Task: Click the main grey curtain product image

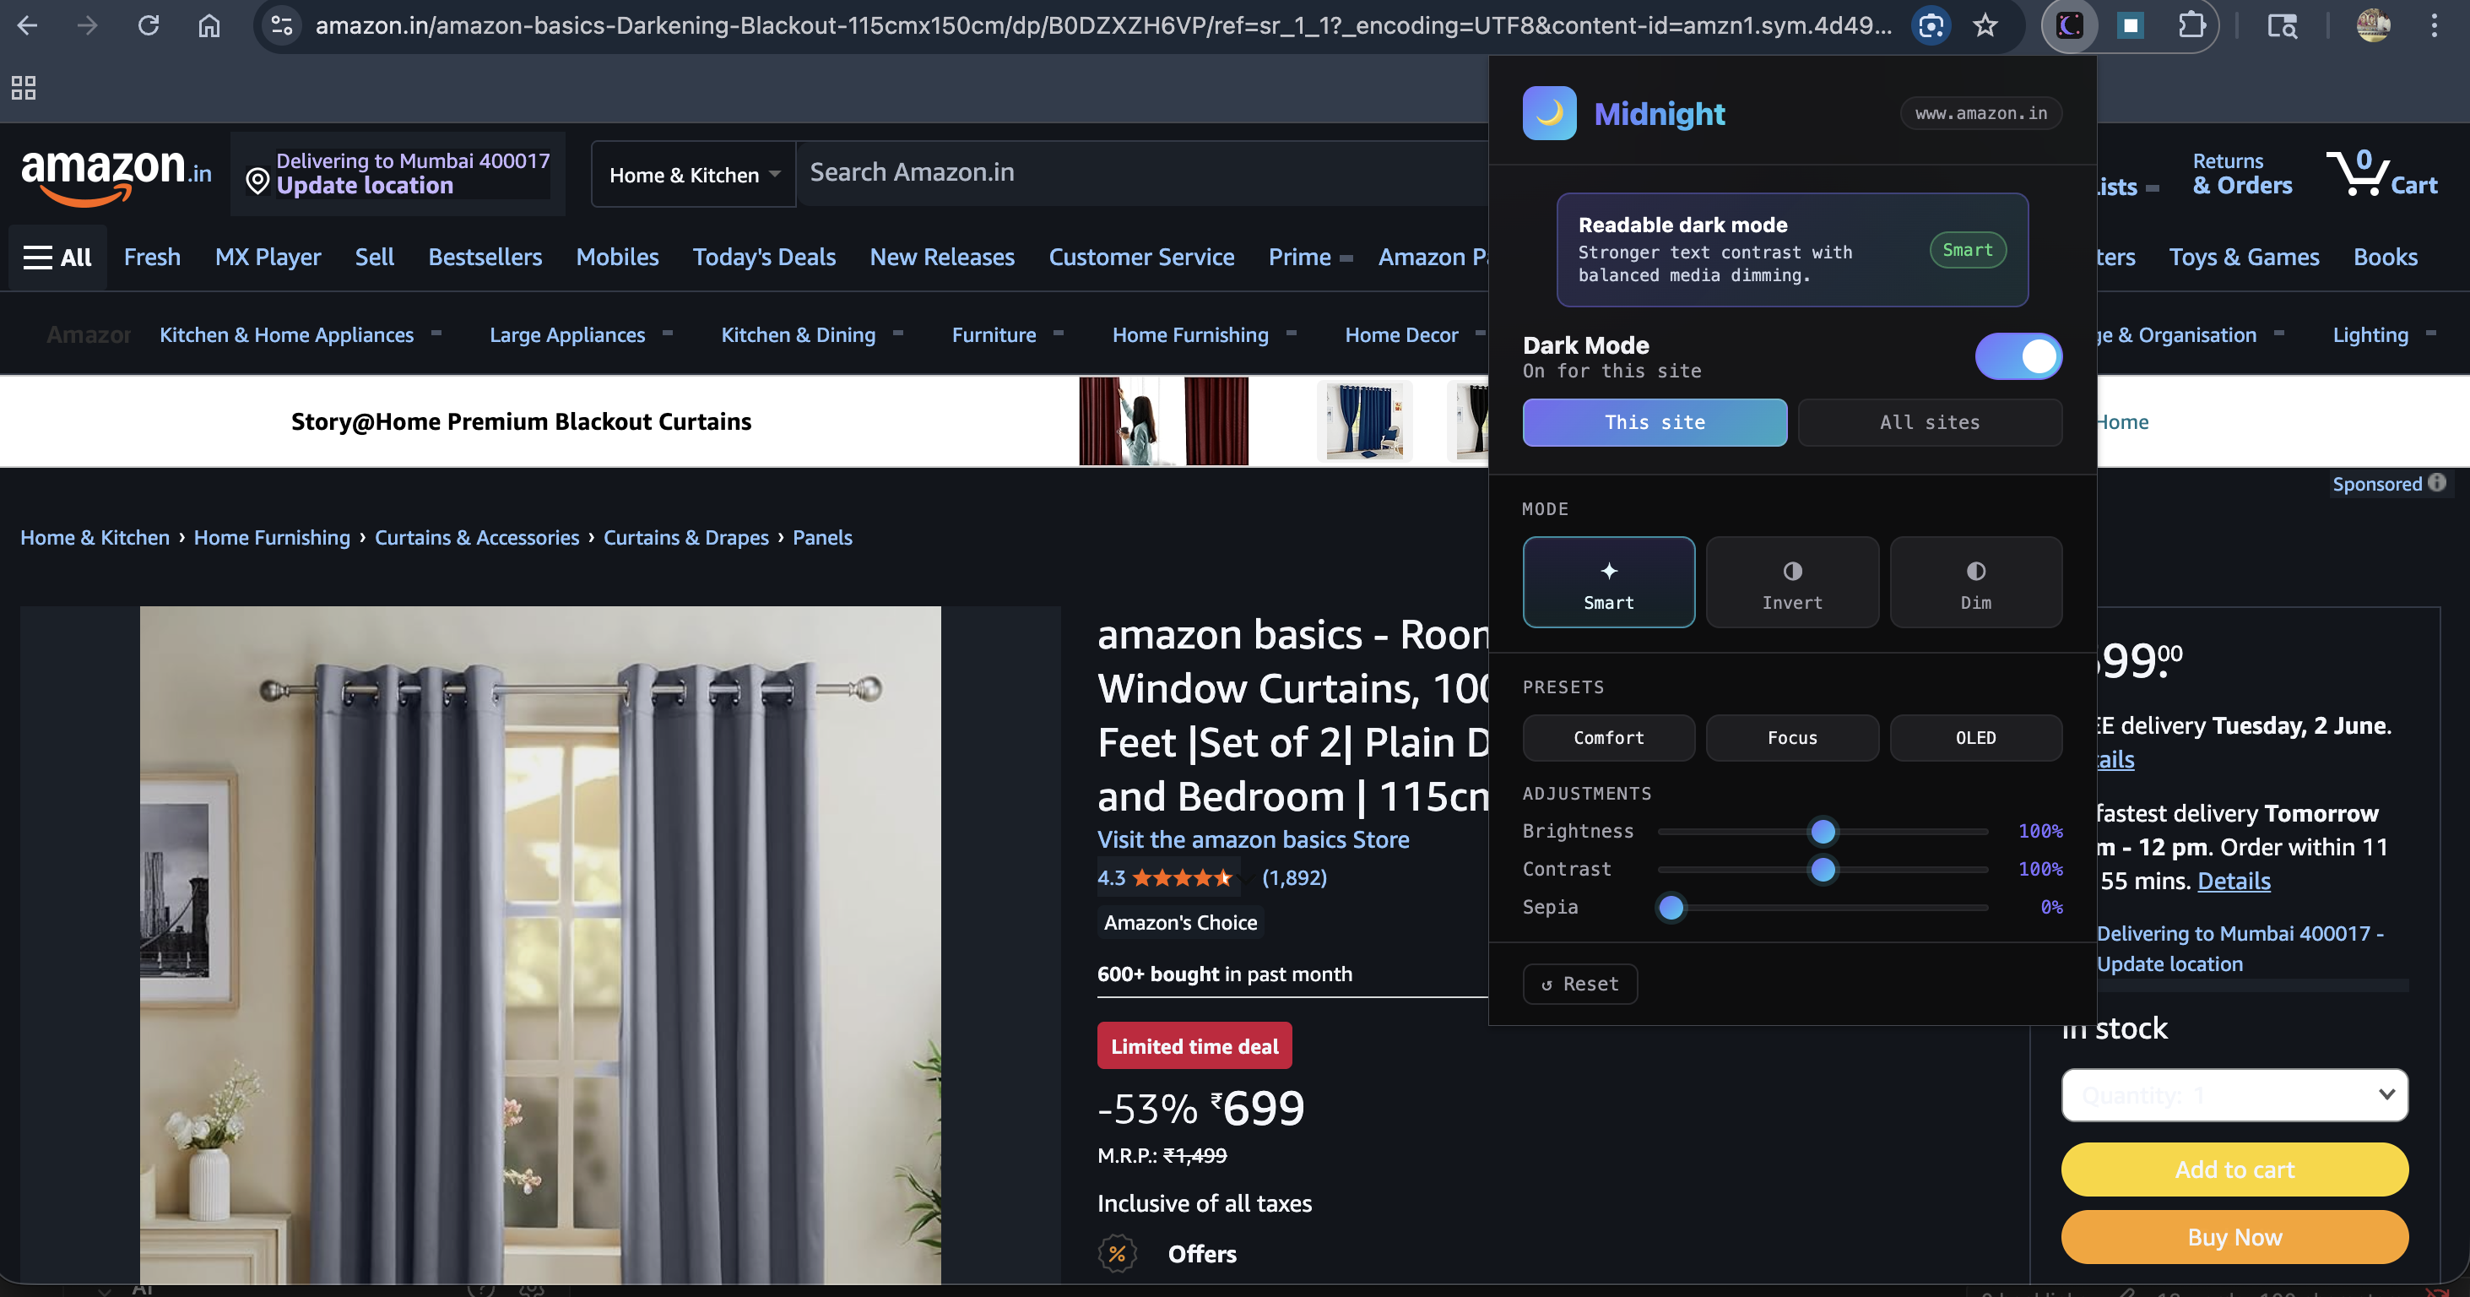Action: point(539,945)
